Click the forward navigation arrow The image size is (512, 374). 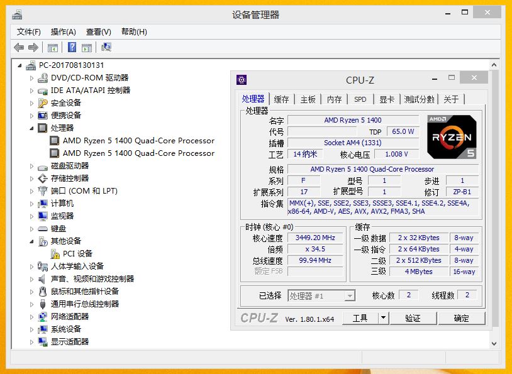click(33, 47)
